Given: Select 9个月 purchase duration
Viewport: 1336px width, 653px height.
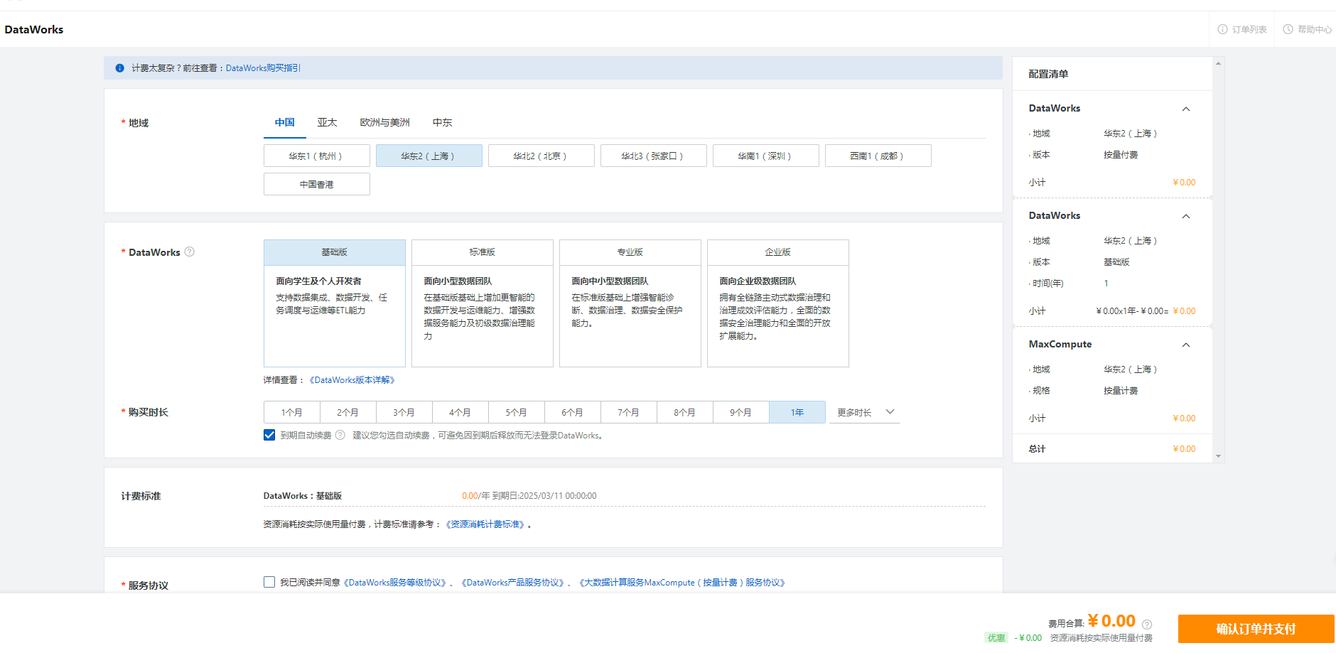Looking at the screenshot, I should point(741,412).
